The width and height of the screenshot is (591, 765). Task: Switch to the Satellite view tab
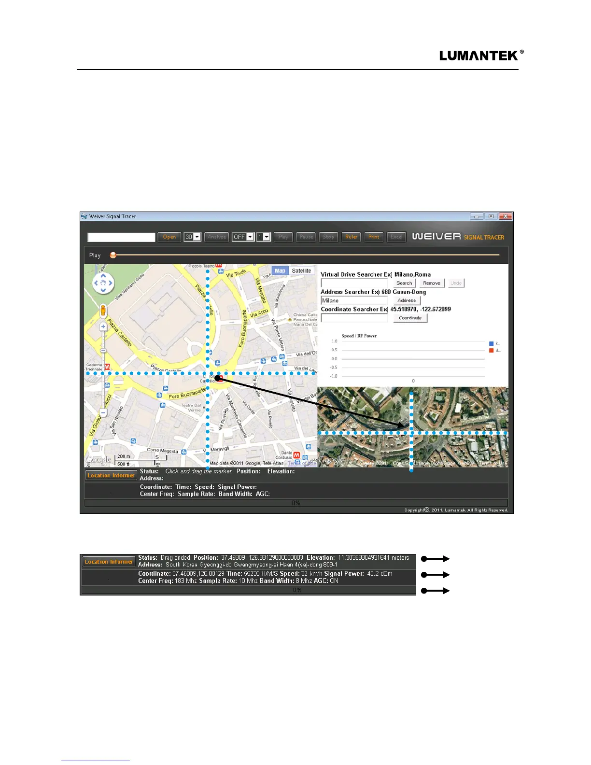pos(302,271)
